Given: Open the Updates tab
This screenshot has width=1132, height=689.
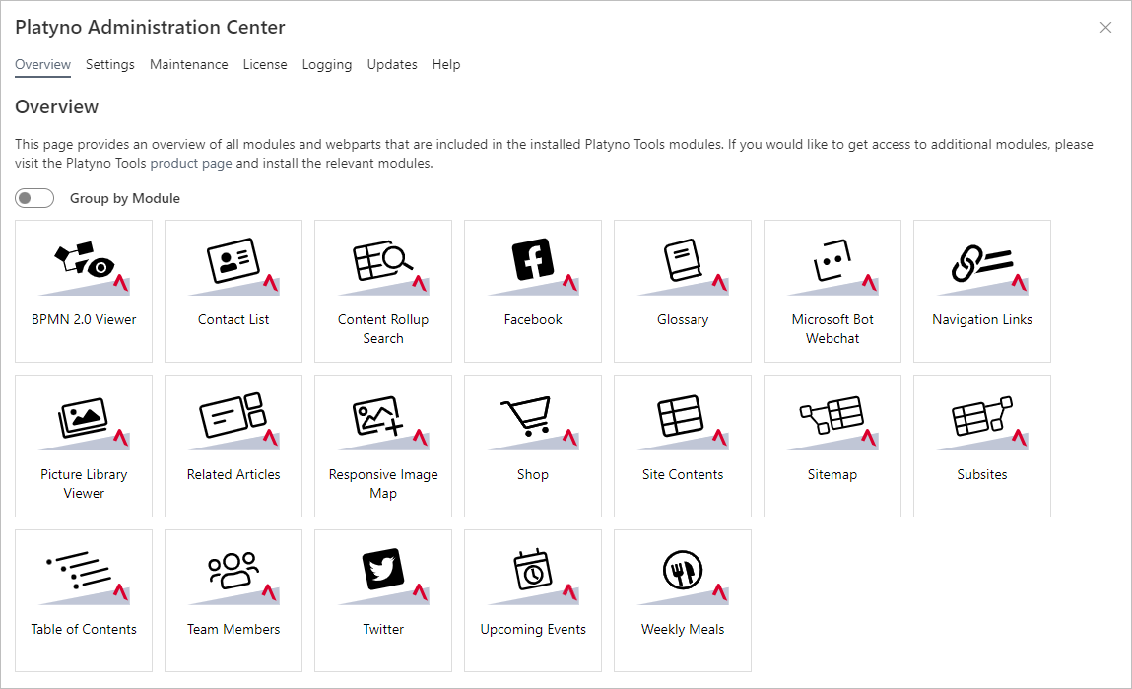Looking at the screenshot, I should coord(392,64).
